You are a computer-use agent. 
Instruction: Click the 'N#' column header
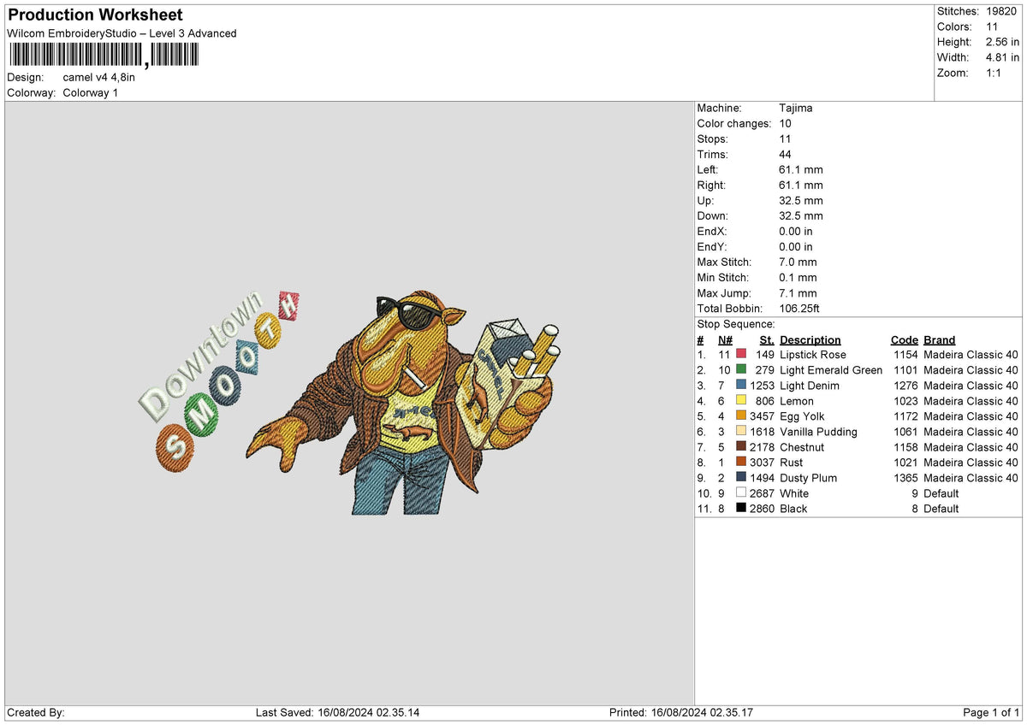coord(724,339)
